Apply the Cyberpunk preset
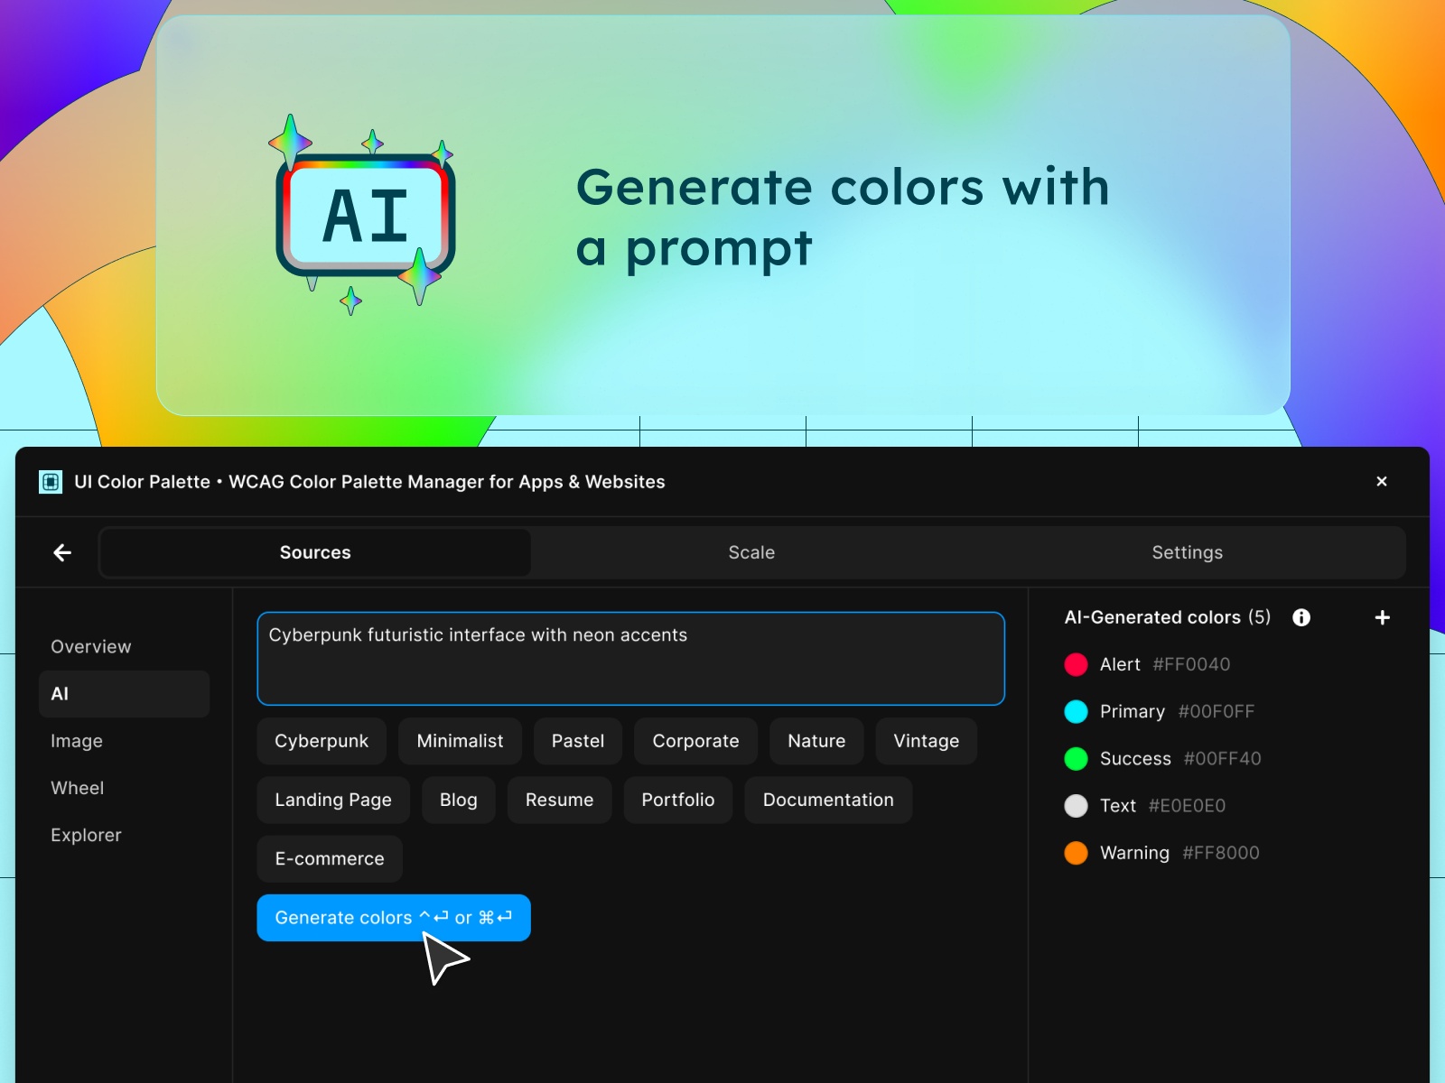This screenshot has height=1083, width=1445. coord(322,741)
